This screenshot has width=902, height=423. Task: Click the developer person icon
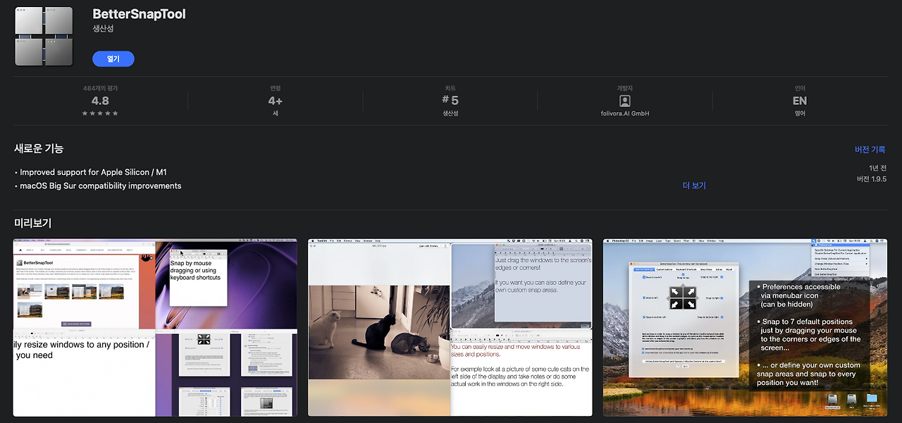625,101
